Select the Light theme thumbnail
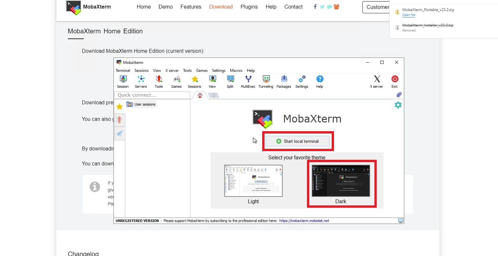 pyautogui.click(x=253, y=181)
